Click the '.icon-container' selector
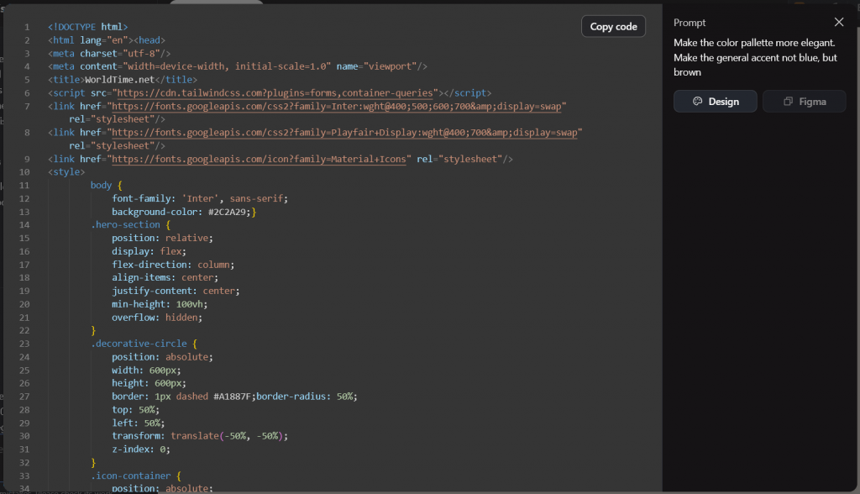Screen dimensions: 860x494 [x=130, y=476]
